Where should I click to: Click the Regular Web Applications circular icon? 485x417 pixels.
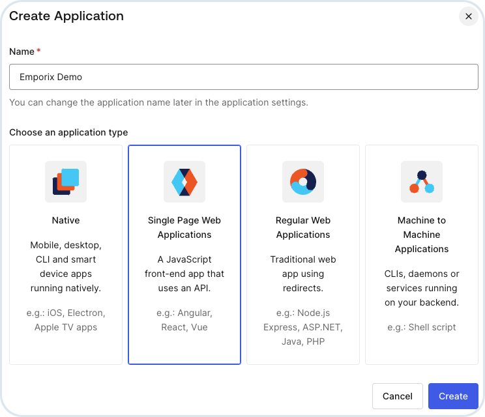pyautogui.click(x=303, y=181)
